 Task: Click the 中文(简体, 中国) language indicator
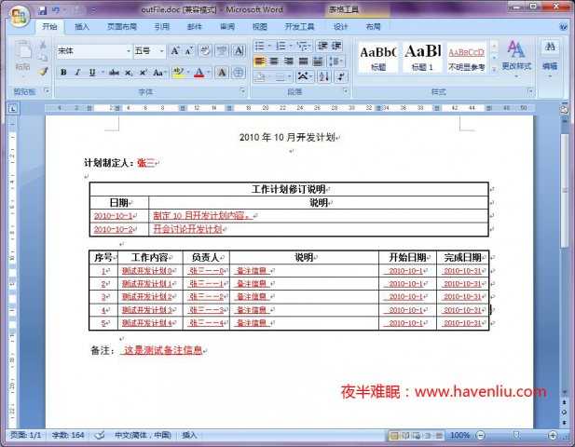coord(144,435)
